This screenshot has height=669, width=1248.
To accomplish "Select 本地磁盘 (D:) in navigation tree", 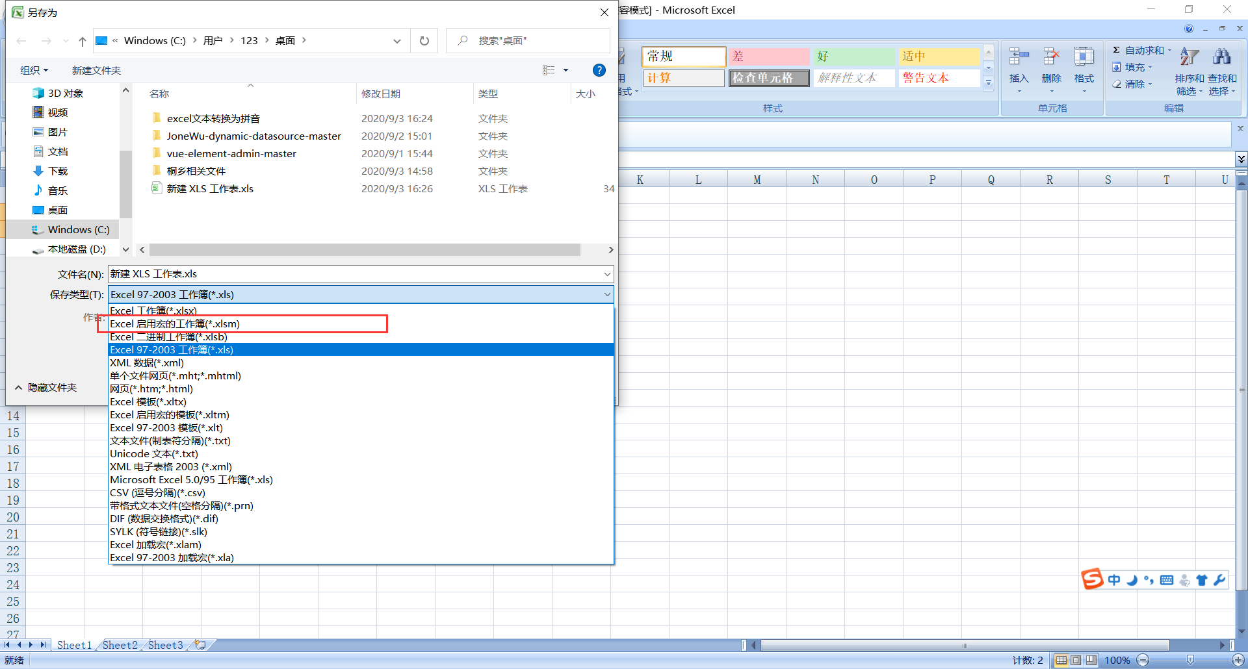I will pyautogui.click(x=76, y=249).
